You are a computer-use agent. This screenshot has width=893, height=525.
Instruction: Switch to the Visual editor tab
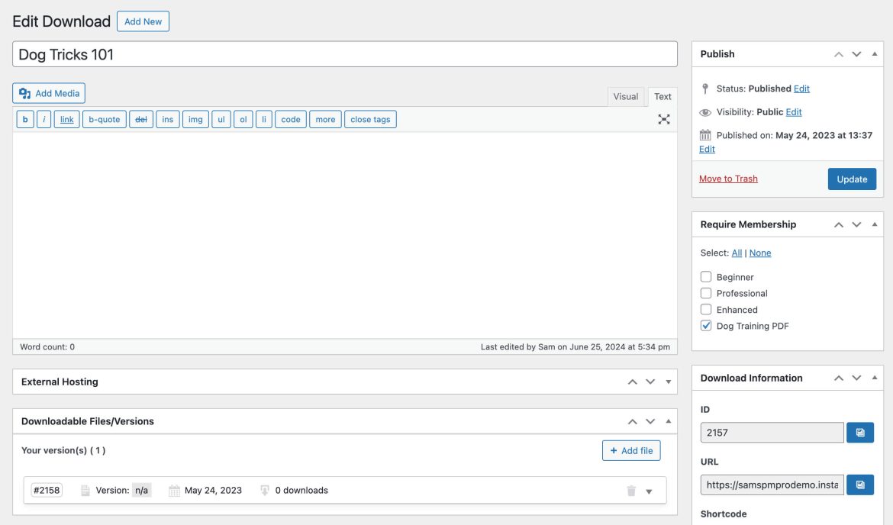point(625,96)
